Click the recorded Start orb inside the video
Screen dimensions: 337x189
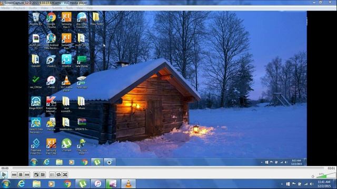34,162
